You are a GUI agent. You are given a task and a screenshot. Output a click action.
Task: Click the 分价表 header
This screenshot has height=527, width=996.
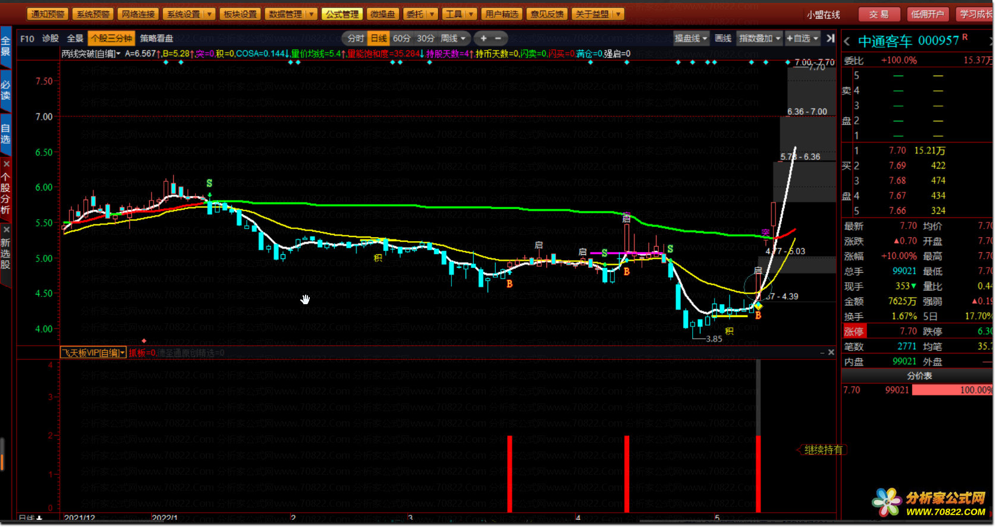(x=919, y=376)
